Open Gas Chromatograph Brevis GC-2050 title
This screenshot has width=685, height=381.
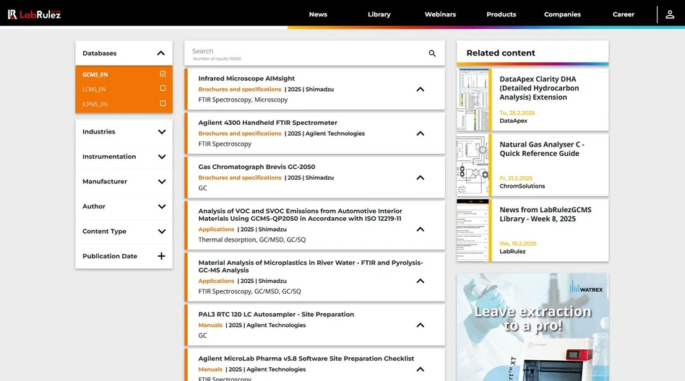(x=257, y=167)
